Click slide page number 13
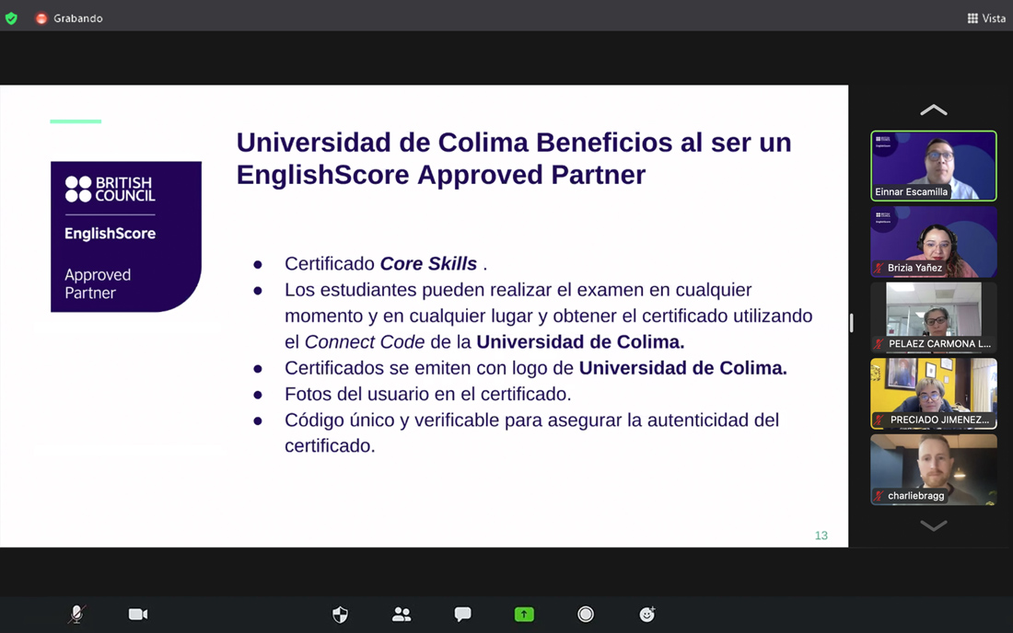 tap(821, 535)
